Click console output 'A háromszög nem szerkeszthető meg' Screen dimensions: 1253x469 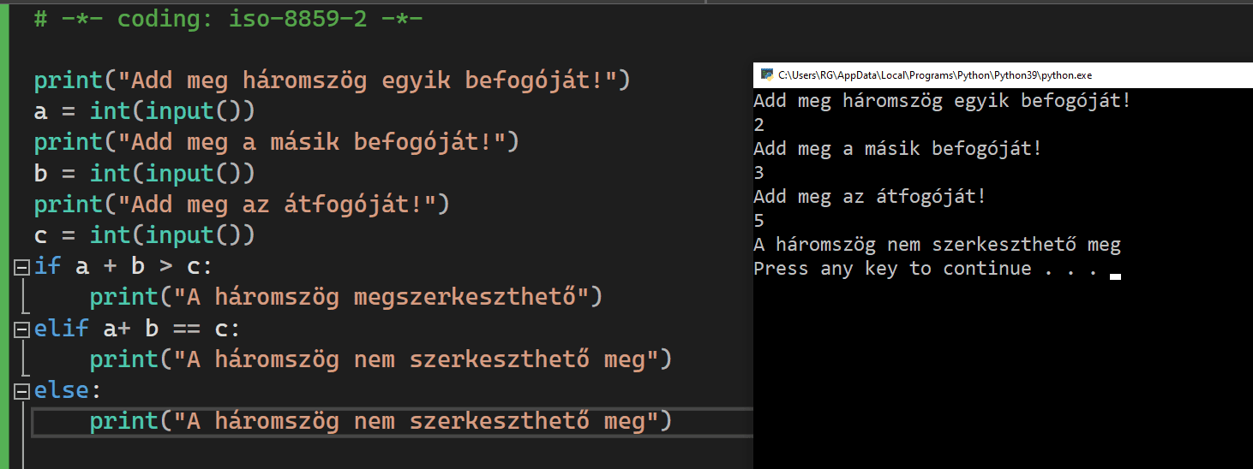(x=937, y=245)
